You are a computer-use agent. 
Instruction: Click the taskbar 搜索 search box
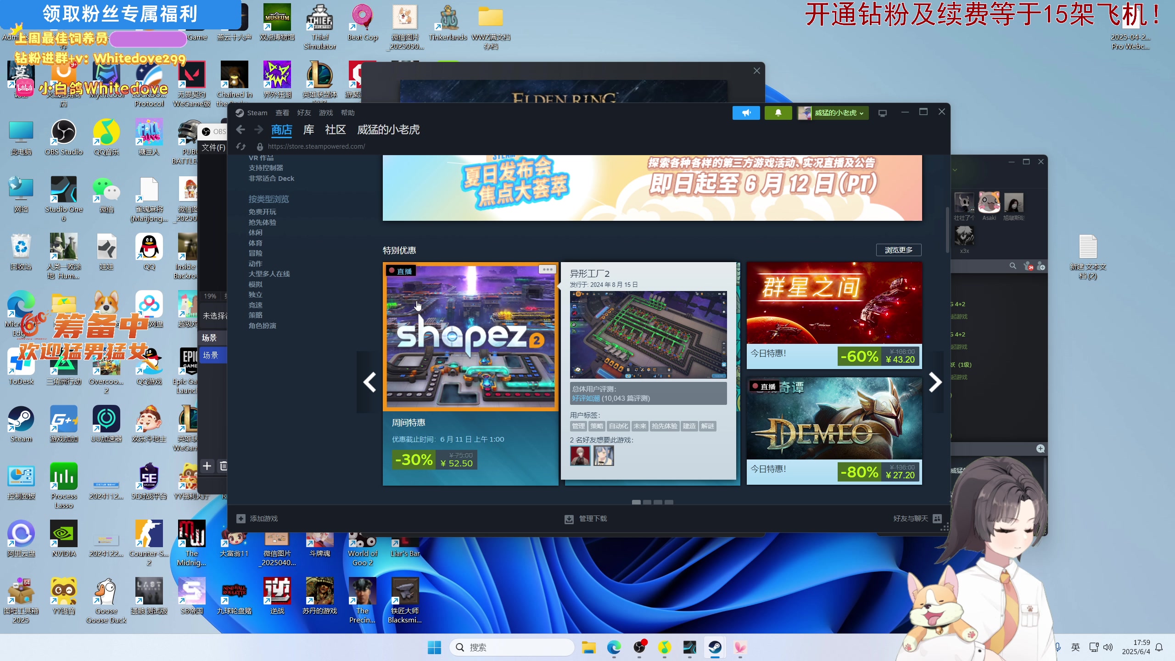click(x=512, y=648)
